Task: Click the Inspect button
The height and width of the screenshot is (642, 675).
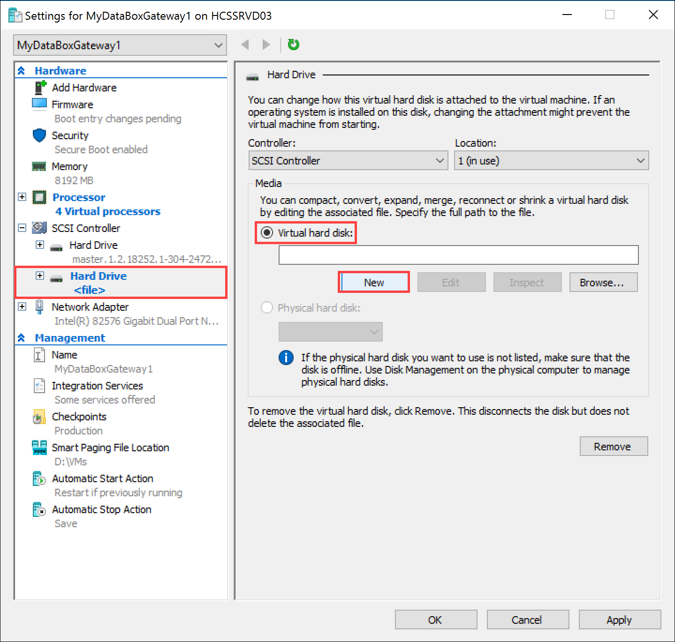Action: (x=527, y=283)
